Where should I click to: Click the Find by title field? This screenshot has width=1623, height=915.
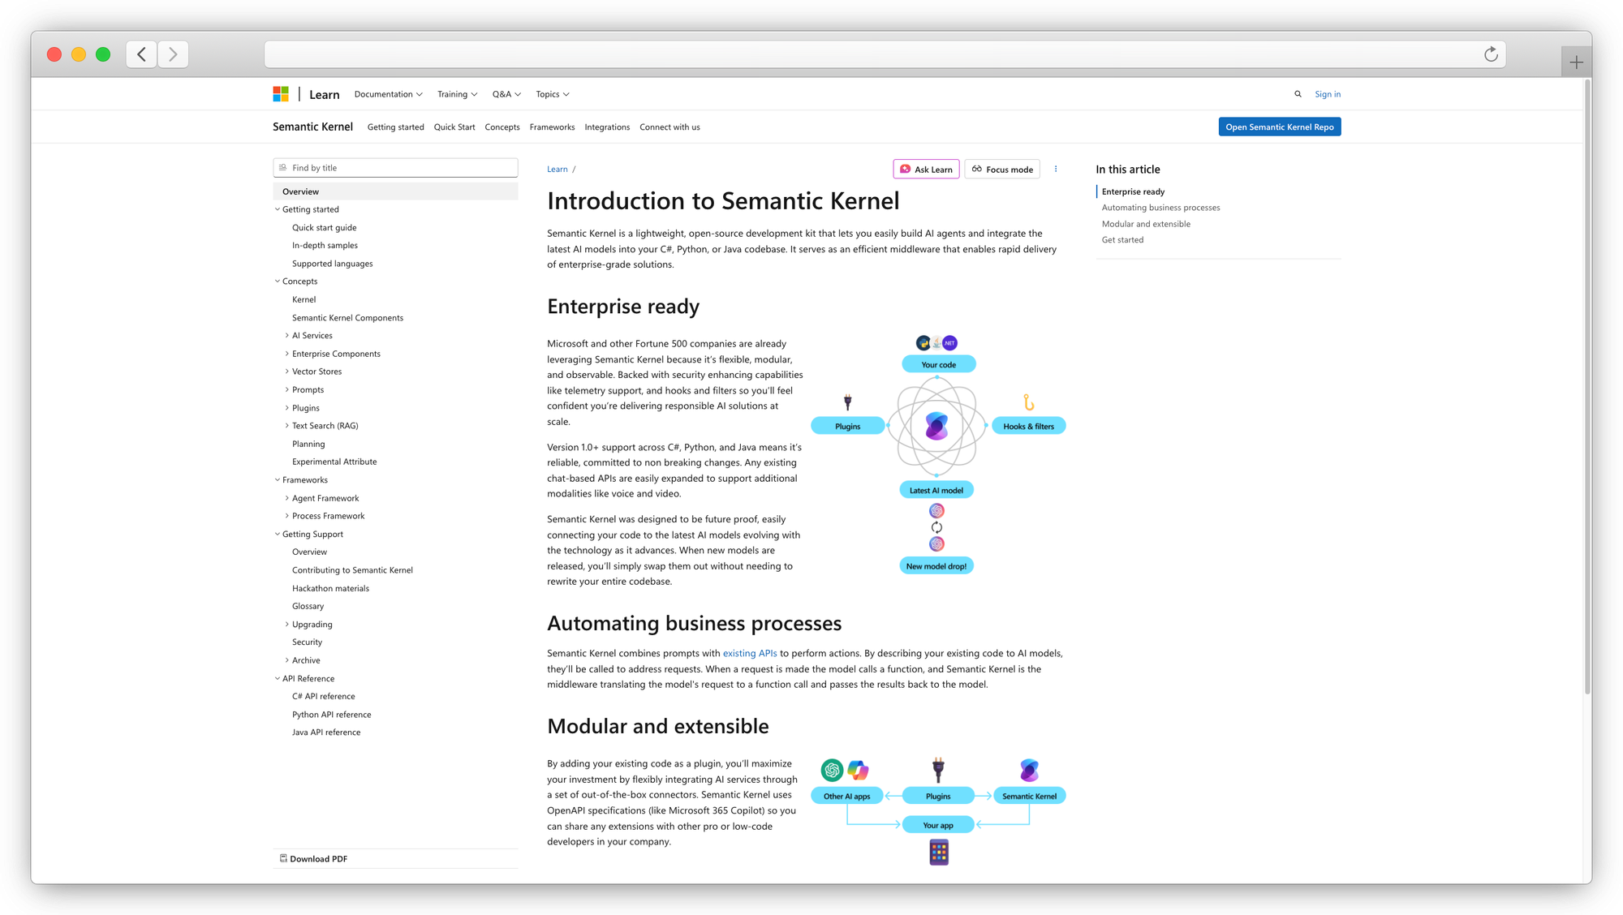(x=395, y=168)
